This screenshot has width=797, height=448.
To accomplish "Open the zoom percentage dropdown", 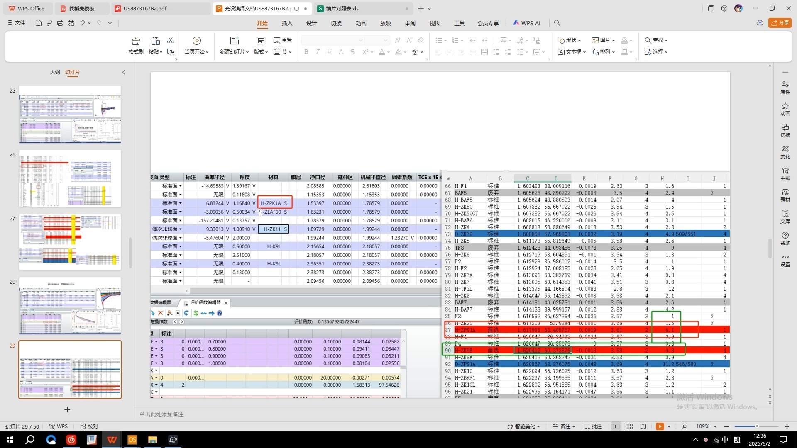I will (x=715, y=426).
